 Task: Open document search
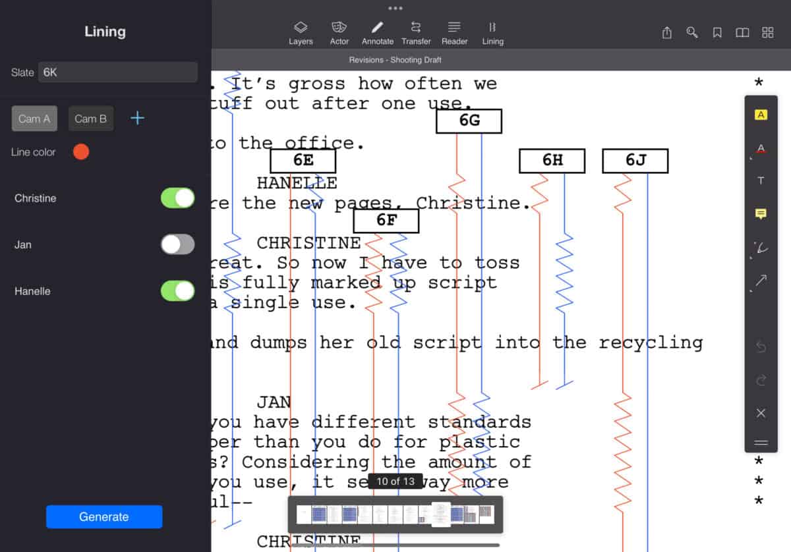(x=691, y=32)
